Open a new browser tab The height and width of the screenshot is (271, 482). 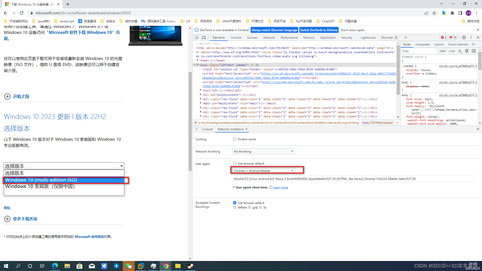[x=68, y=4]
